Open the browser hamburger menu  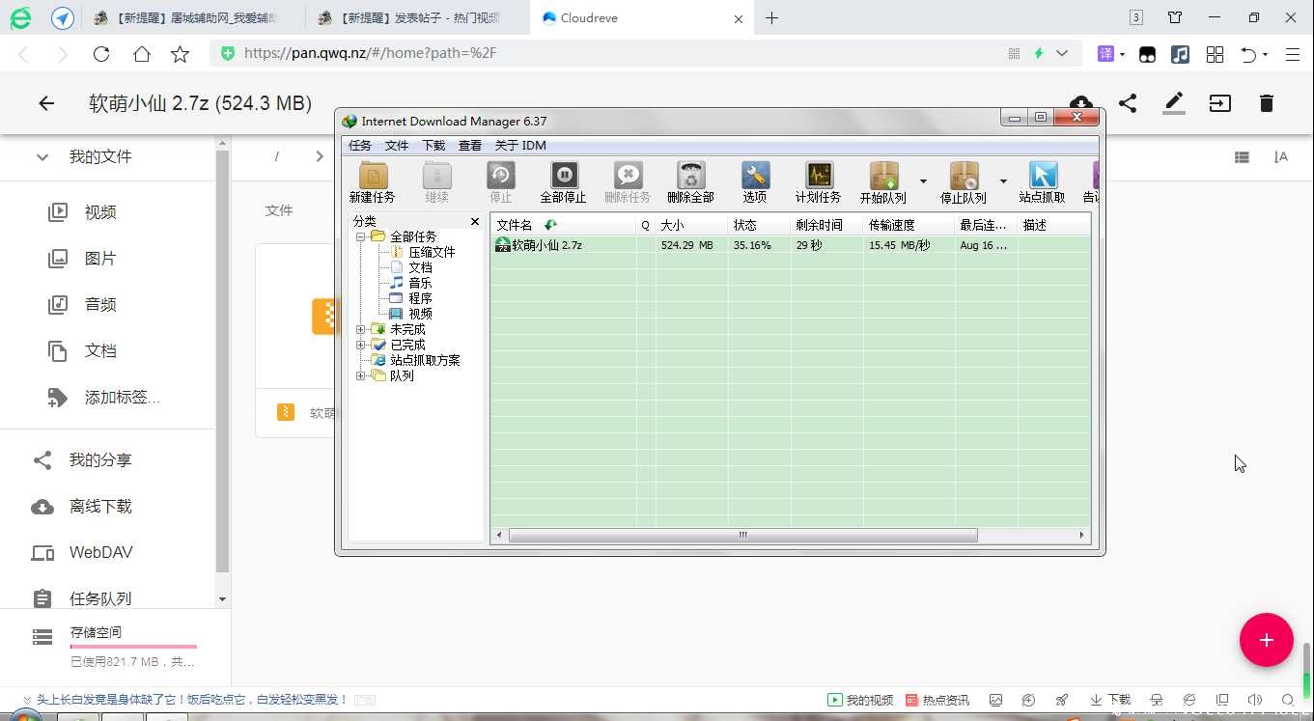1293,54
